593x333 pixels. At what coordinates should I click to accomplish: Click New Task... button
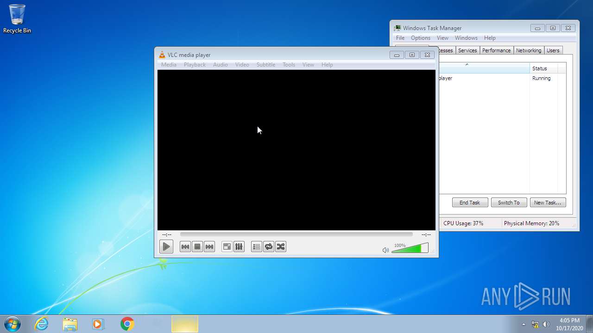click(x=548, y=203)
